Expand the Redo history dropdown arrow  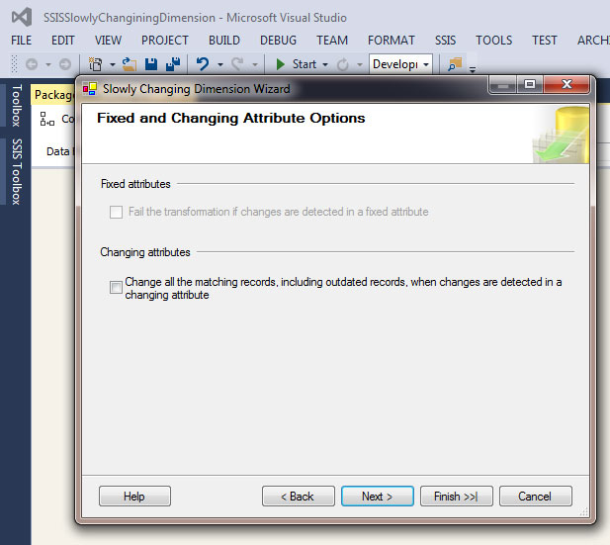tap(255, 64)
